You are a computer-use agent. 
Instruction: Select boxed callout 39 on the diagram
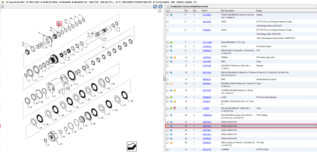(68, 89)
